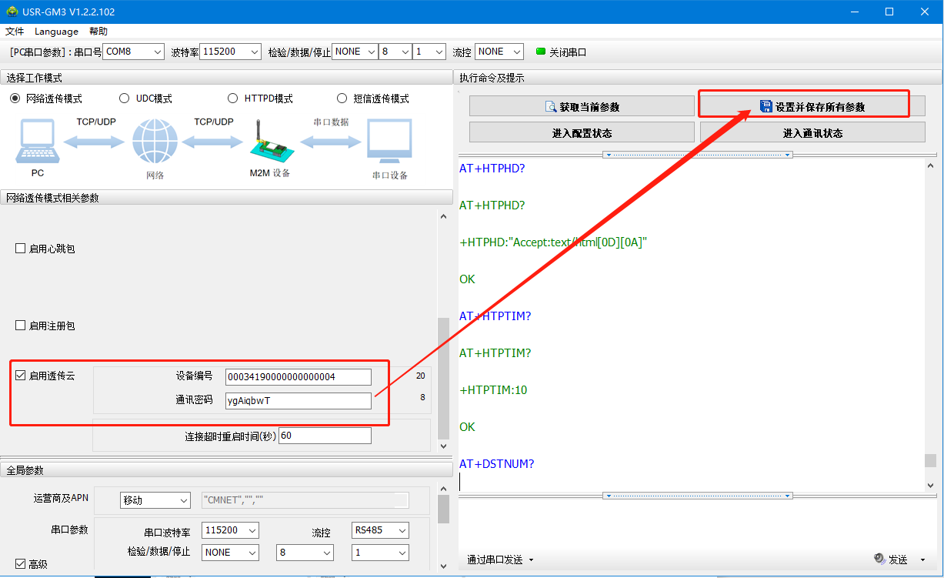The width and height of the screenshot is (944, 578).
Task: Click the 设备编号 device number input field
Action: [x=298, y=376]
